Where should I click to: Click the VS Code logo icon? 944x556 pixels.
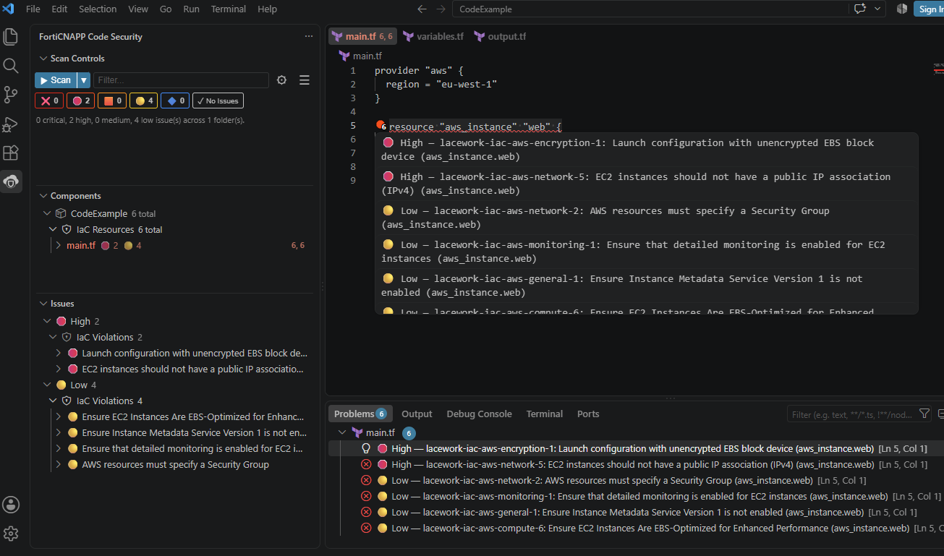click(9, 9)
